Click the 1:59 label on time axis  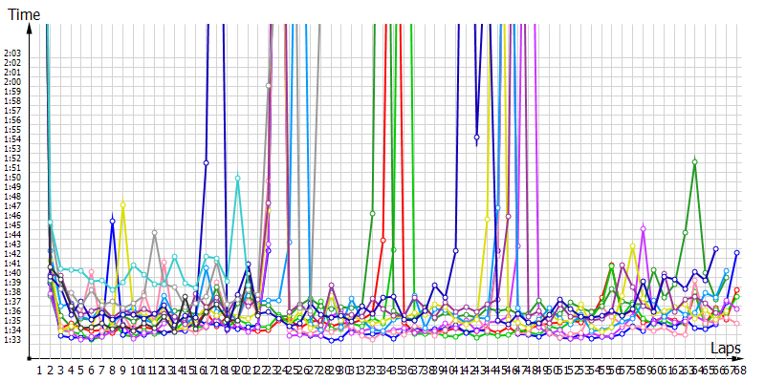(12, 91)
